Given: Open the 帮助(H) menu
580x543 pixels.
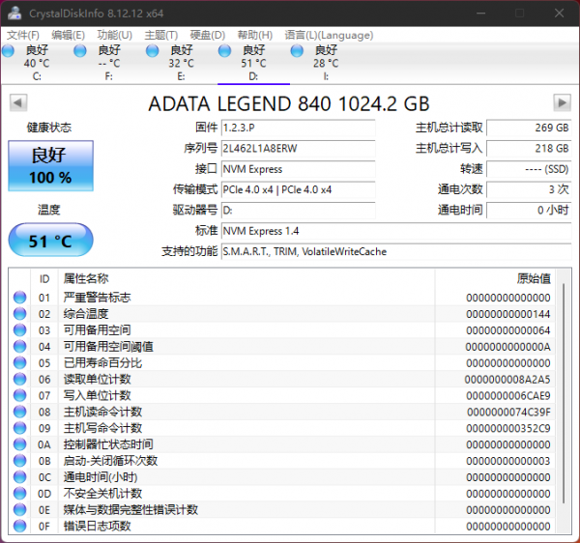Looking at the screenshot, I should tap(255, 35).
